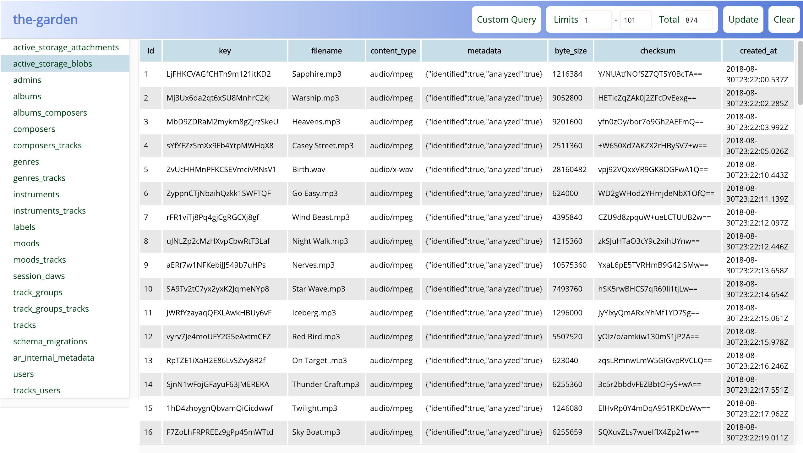
Task: Click the byte_size column header
Action: pos(571,51)
